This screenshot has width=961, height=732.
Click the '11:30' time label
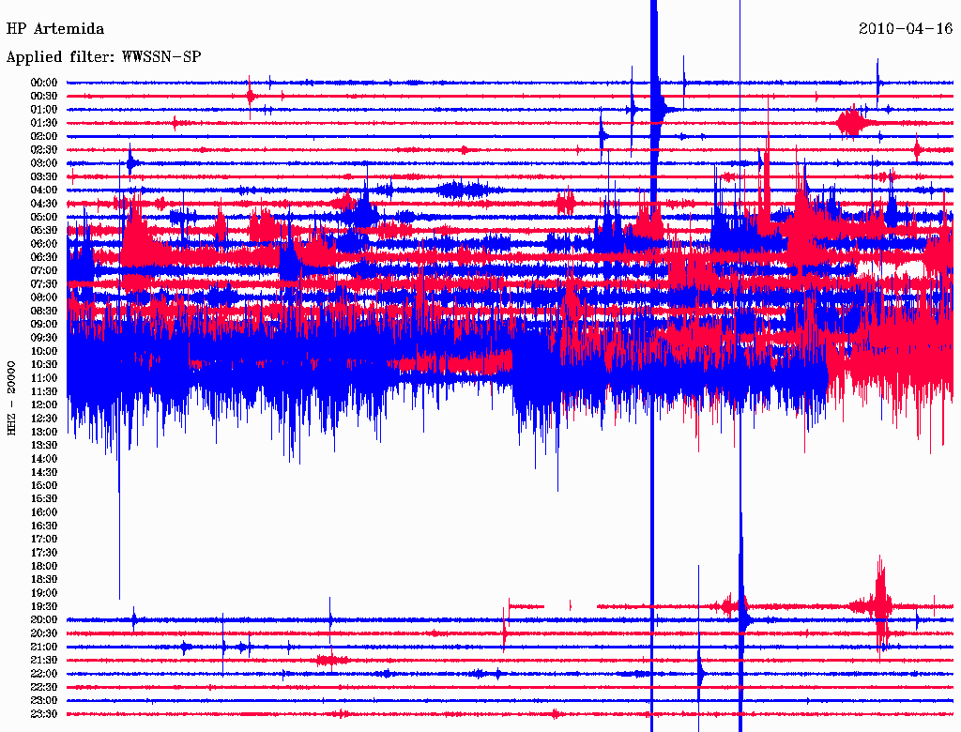[x=44, y=391]
